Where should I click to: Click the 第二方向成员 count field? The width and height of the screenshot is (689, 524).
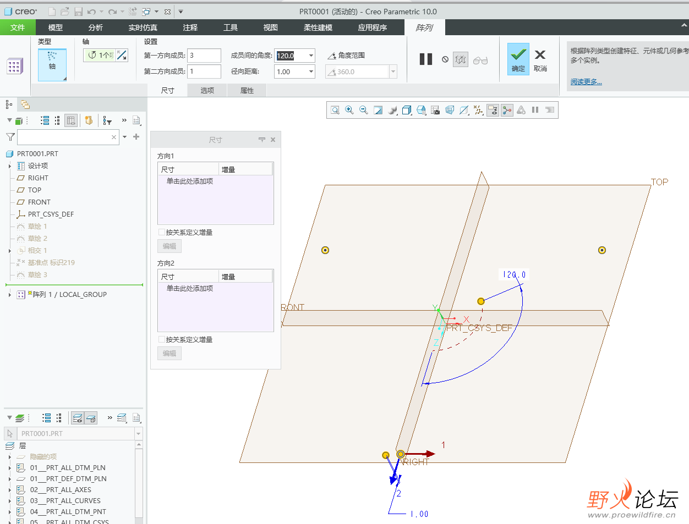pyautogui.click(x=204, y=71)
